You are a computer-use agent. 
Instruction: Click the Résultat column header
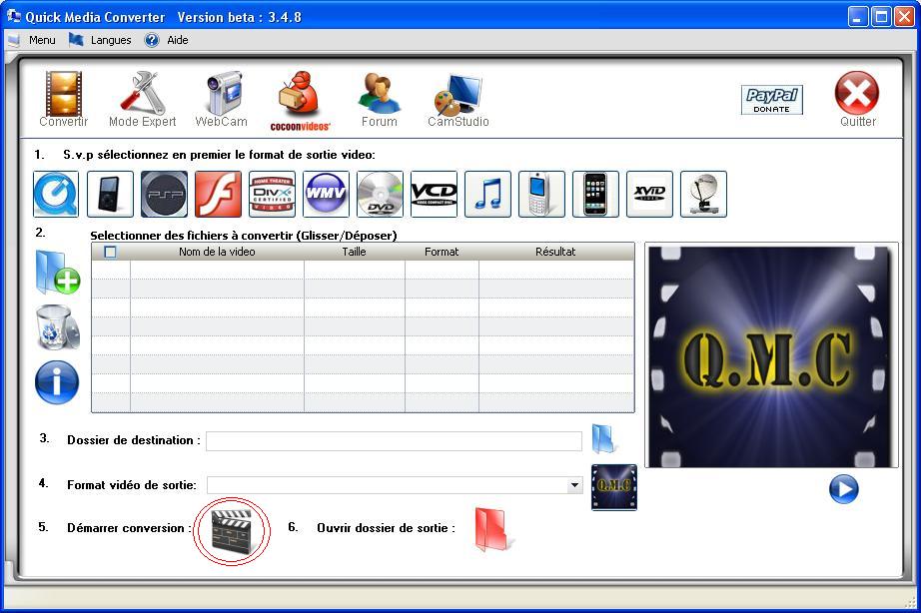tap(555, 252)
